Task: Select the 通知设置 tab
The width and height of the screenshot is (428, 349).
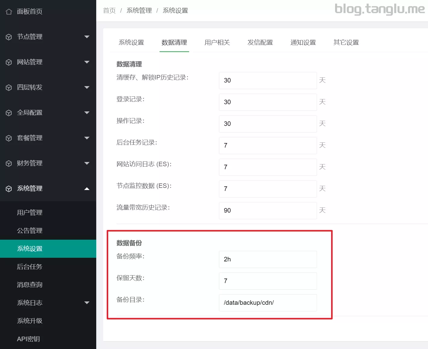Action: pyautogui.click(x=303, y=42)
